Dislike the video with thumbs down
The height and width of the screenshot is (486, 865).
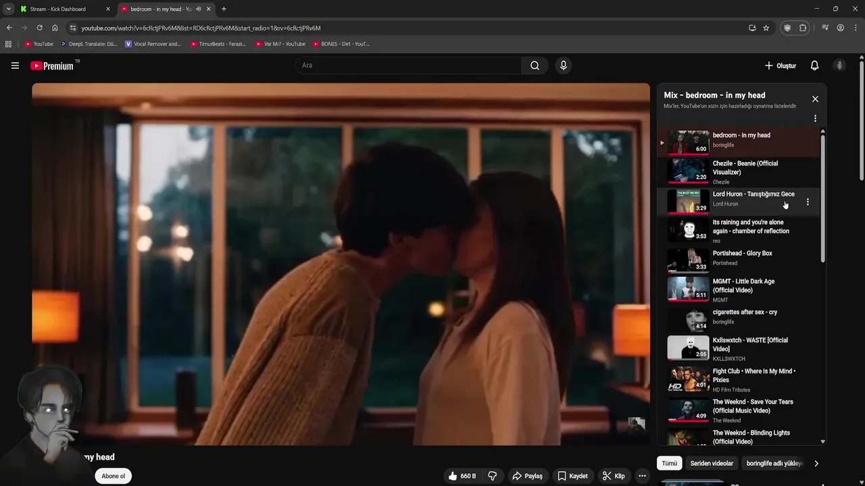click(x=493, y=476)
